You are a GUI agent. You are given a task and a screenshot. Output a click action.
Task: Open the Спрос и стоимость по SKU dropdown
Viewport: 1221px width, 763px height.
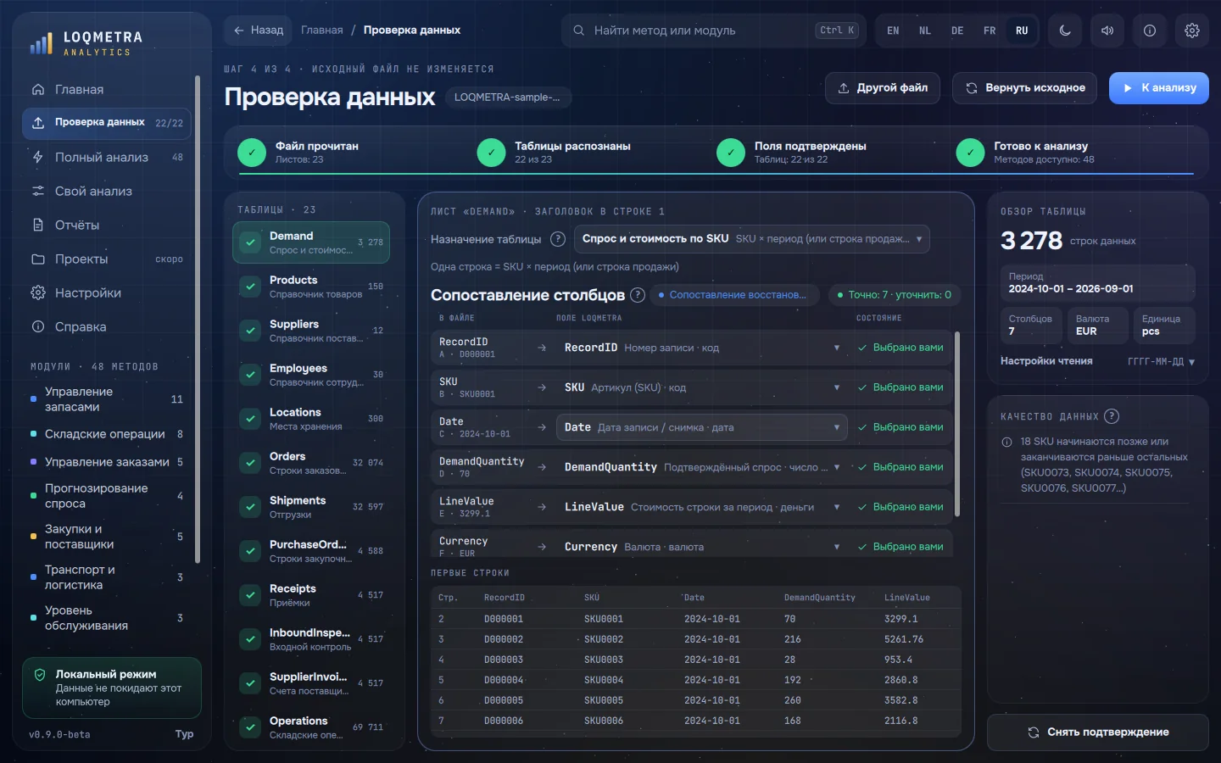pyautogui.click(x=752, y=239)
